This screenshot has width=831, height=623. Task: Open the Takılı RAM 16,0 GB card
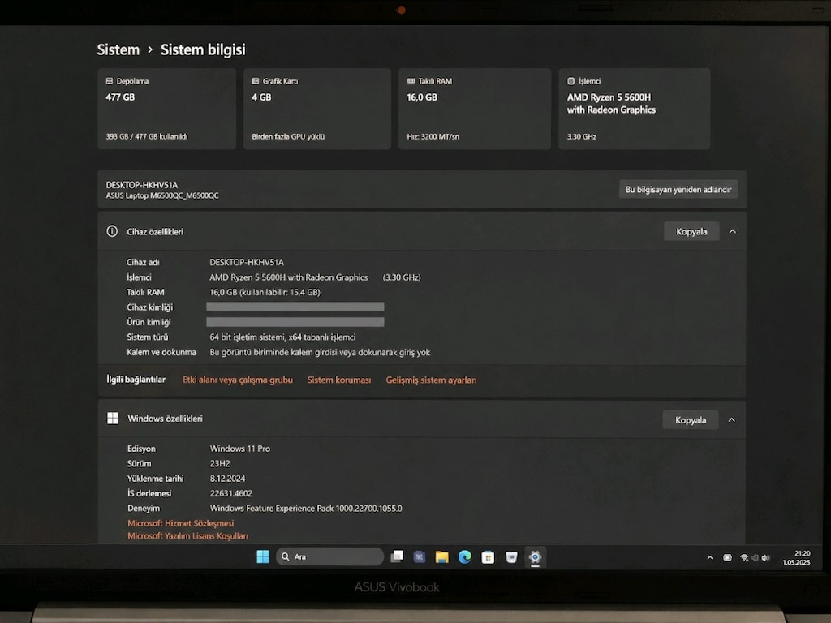point(474,109)
